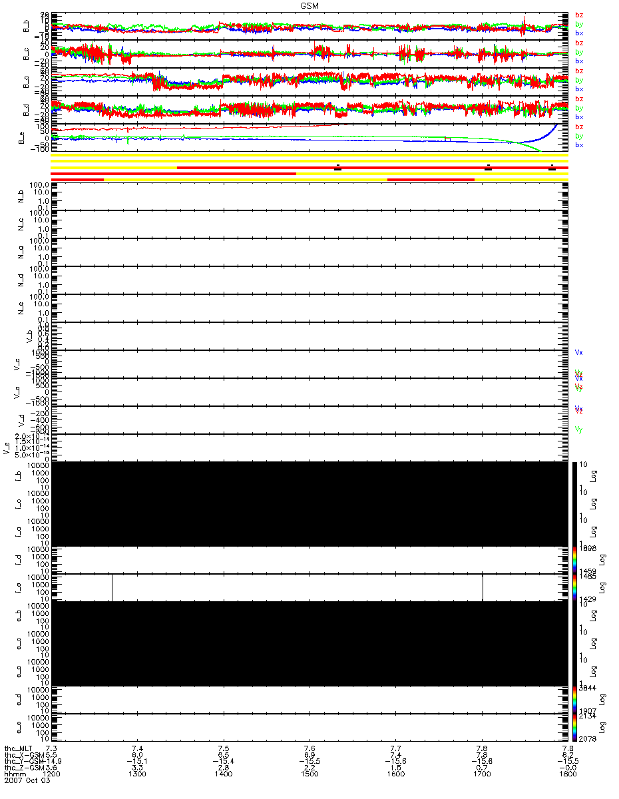Click the 1600 time tick label
This screenshot has width=619, height=799.
coord(395,774)
